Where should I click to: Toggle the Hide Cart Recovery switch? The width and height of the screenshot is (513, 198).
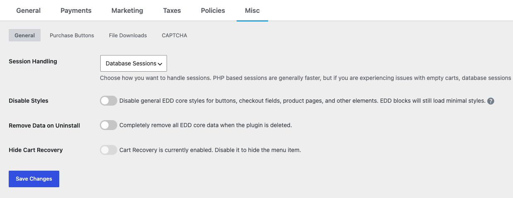point(109,150)
